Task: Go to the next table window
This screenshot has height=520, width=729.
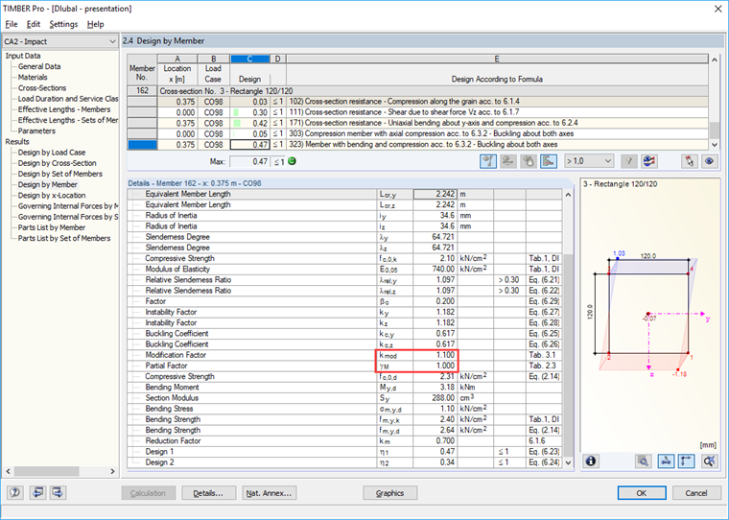Action: pos(59,492)
